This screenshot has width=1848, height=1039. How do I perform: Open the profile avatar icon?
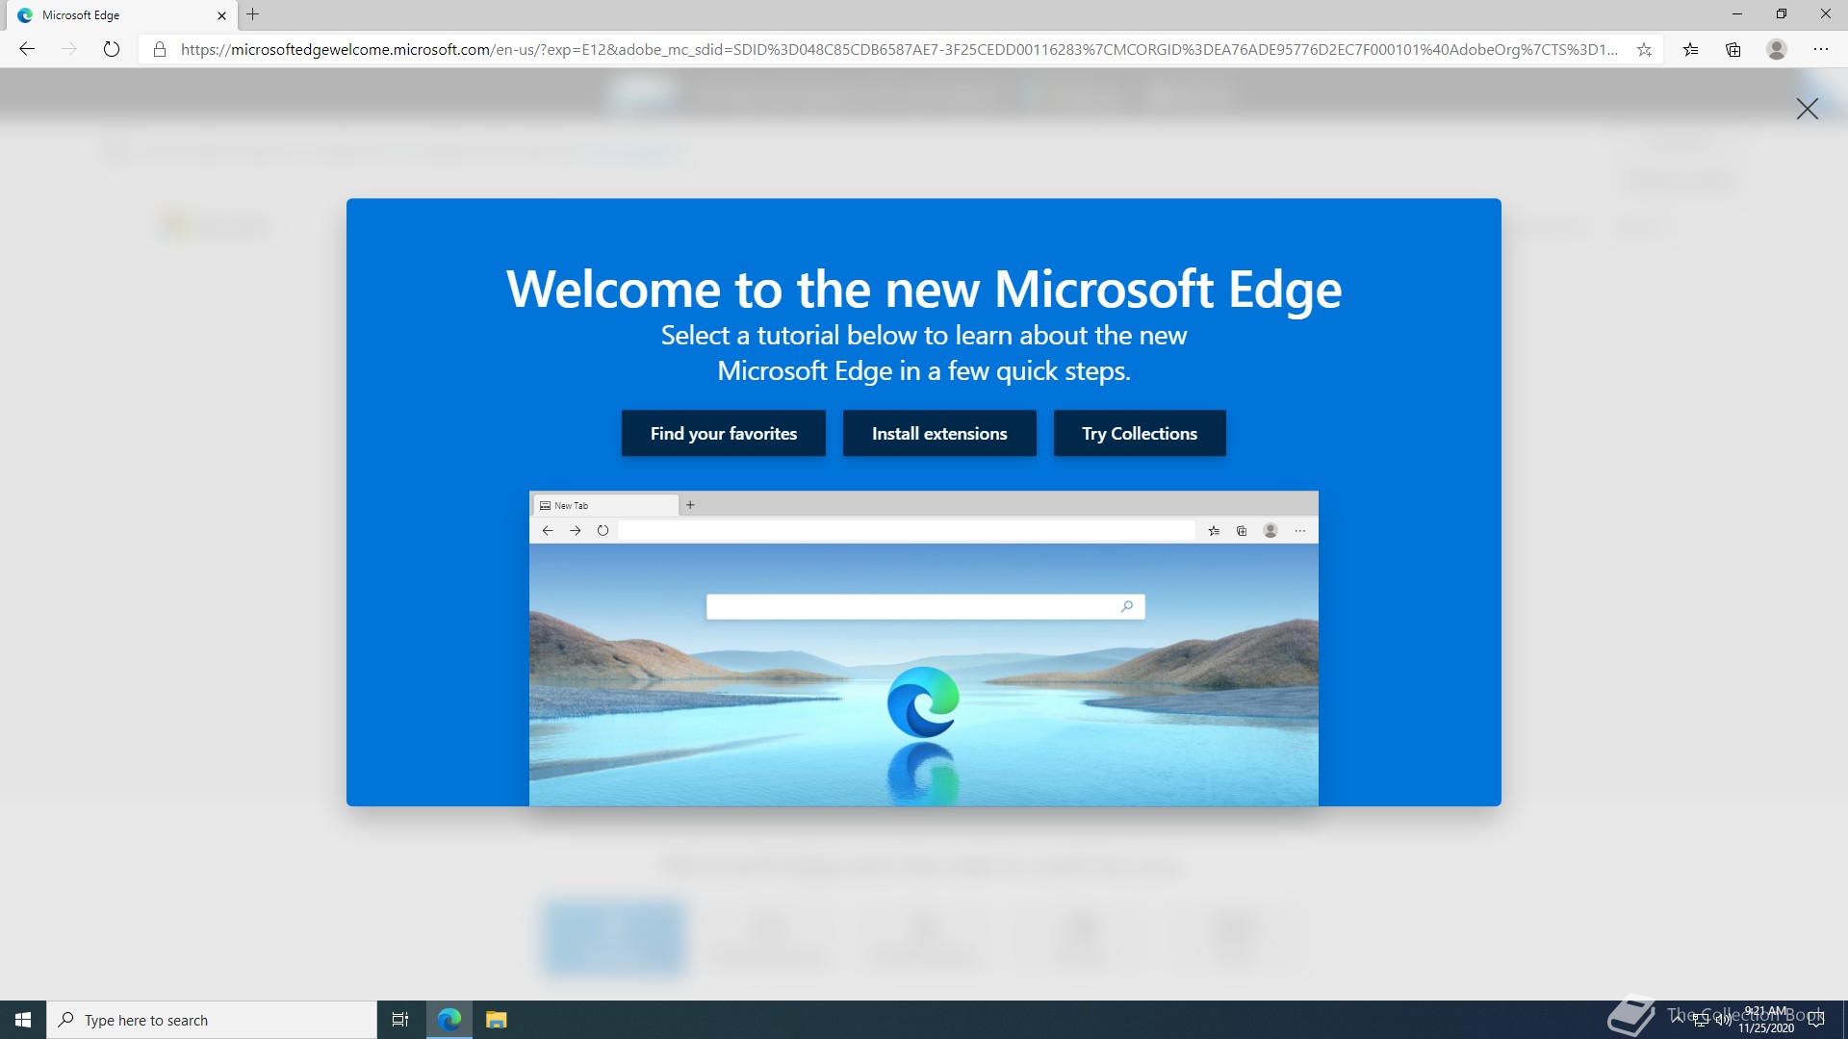[x=1777, y=49]
